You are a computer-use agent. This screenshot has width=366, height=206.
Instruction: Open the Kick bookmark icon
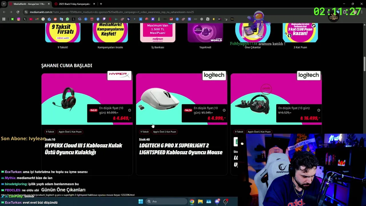tap(12, 19)
